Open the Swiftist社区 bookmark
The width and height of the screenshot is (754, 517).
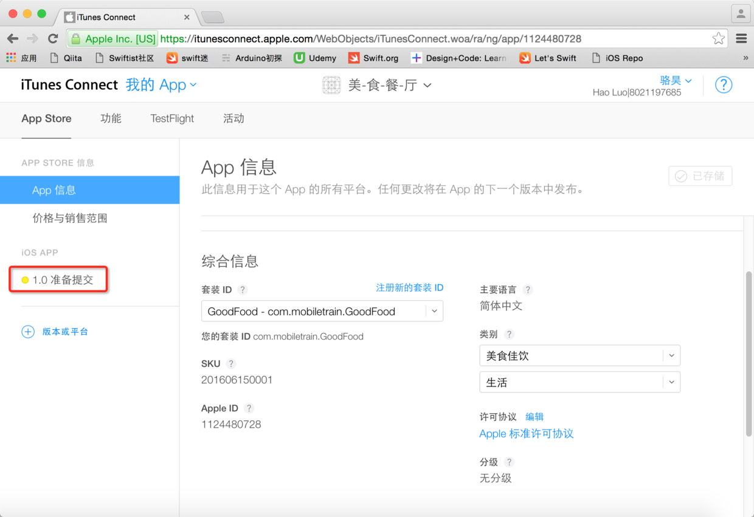pos(125,58)
